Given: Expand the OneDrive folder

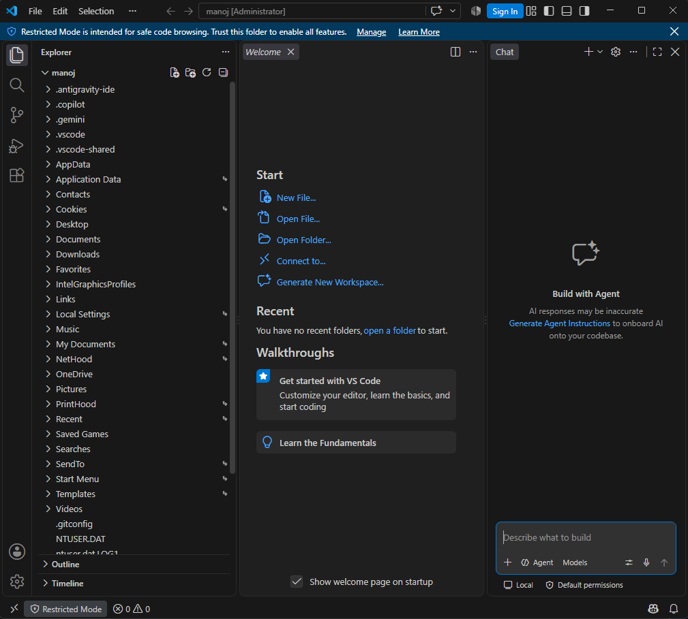Looking at the screenshot, I should tap(134, 374).
